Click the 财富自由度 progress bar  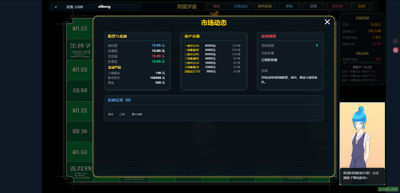click(362, 62)
